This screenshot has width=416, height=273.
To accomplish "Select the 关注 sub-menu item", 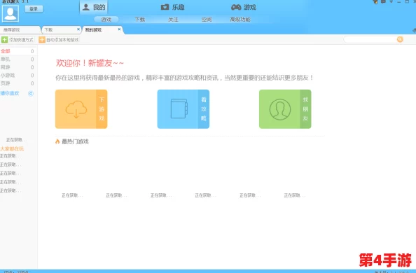I will (173, 20).
